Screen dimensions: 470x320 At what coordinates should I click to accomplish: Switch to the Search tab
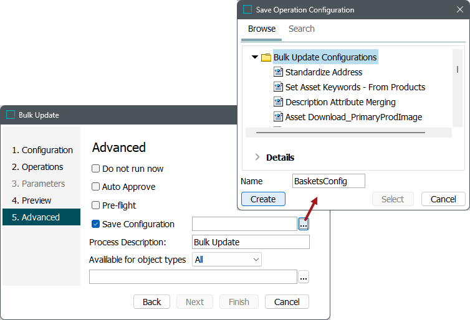[301, 29]
